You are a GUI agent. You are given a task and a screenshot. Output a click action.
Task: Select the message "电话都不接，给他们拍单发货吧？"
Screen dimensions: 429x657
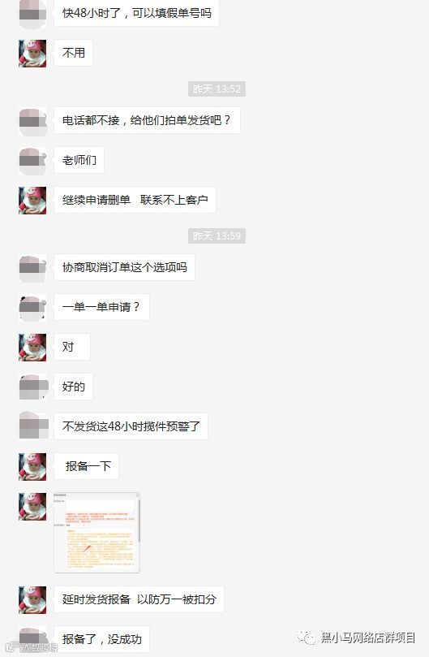coord(147,121)
